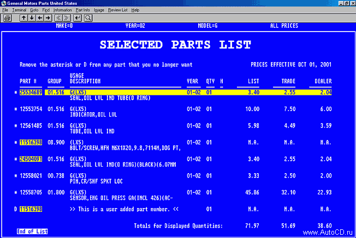Open the Find menu
The width and height of the screenshot is (356, 238).
(46, 10)
